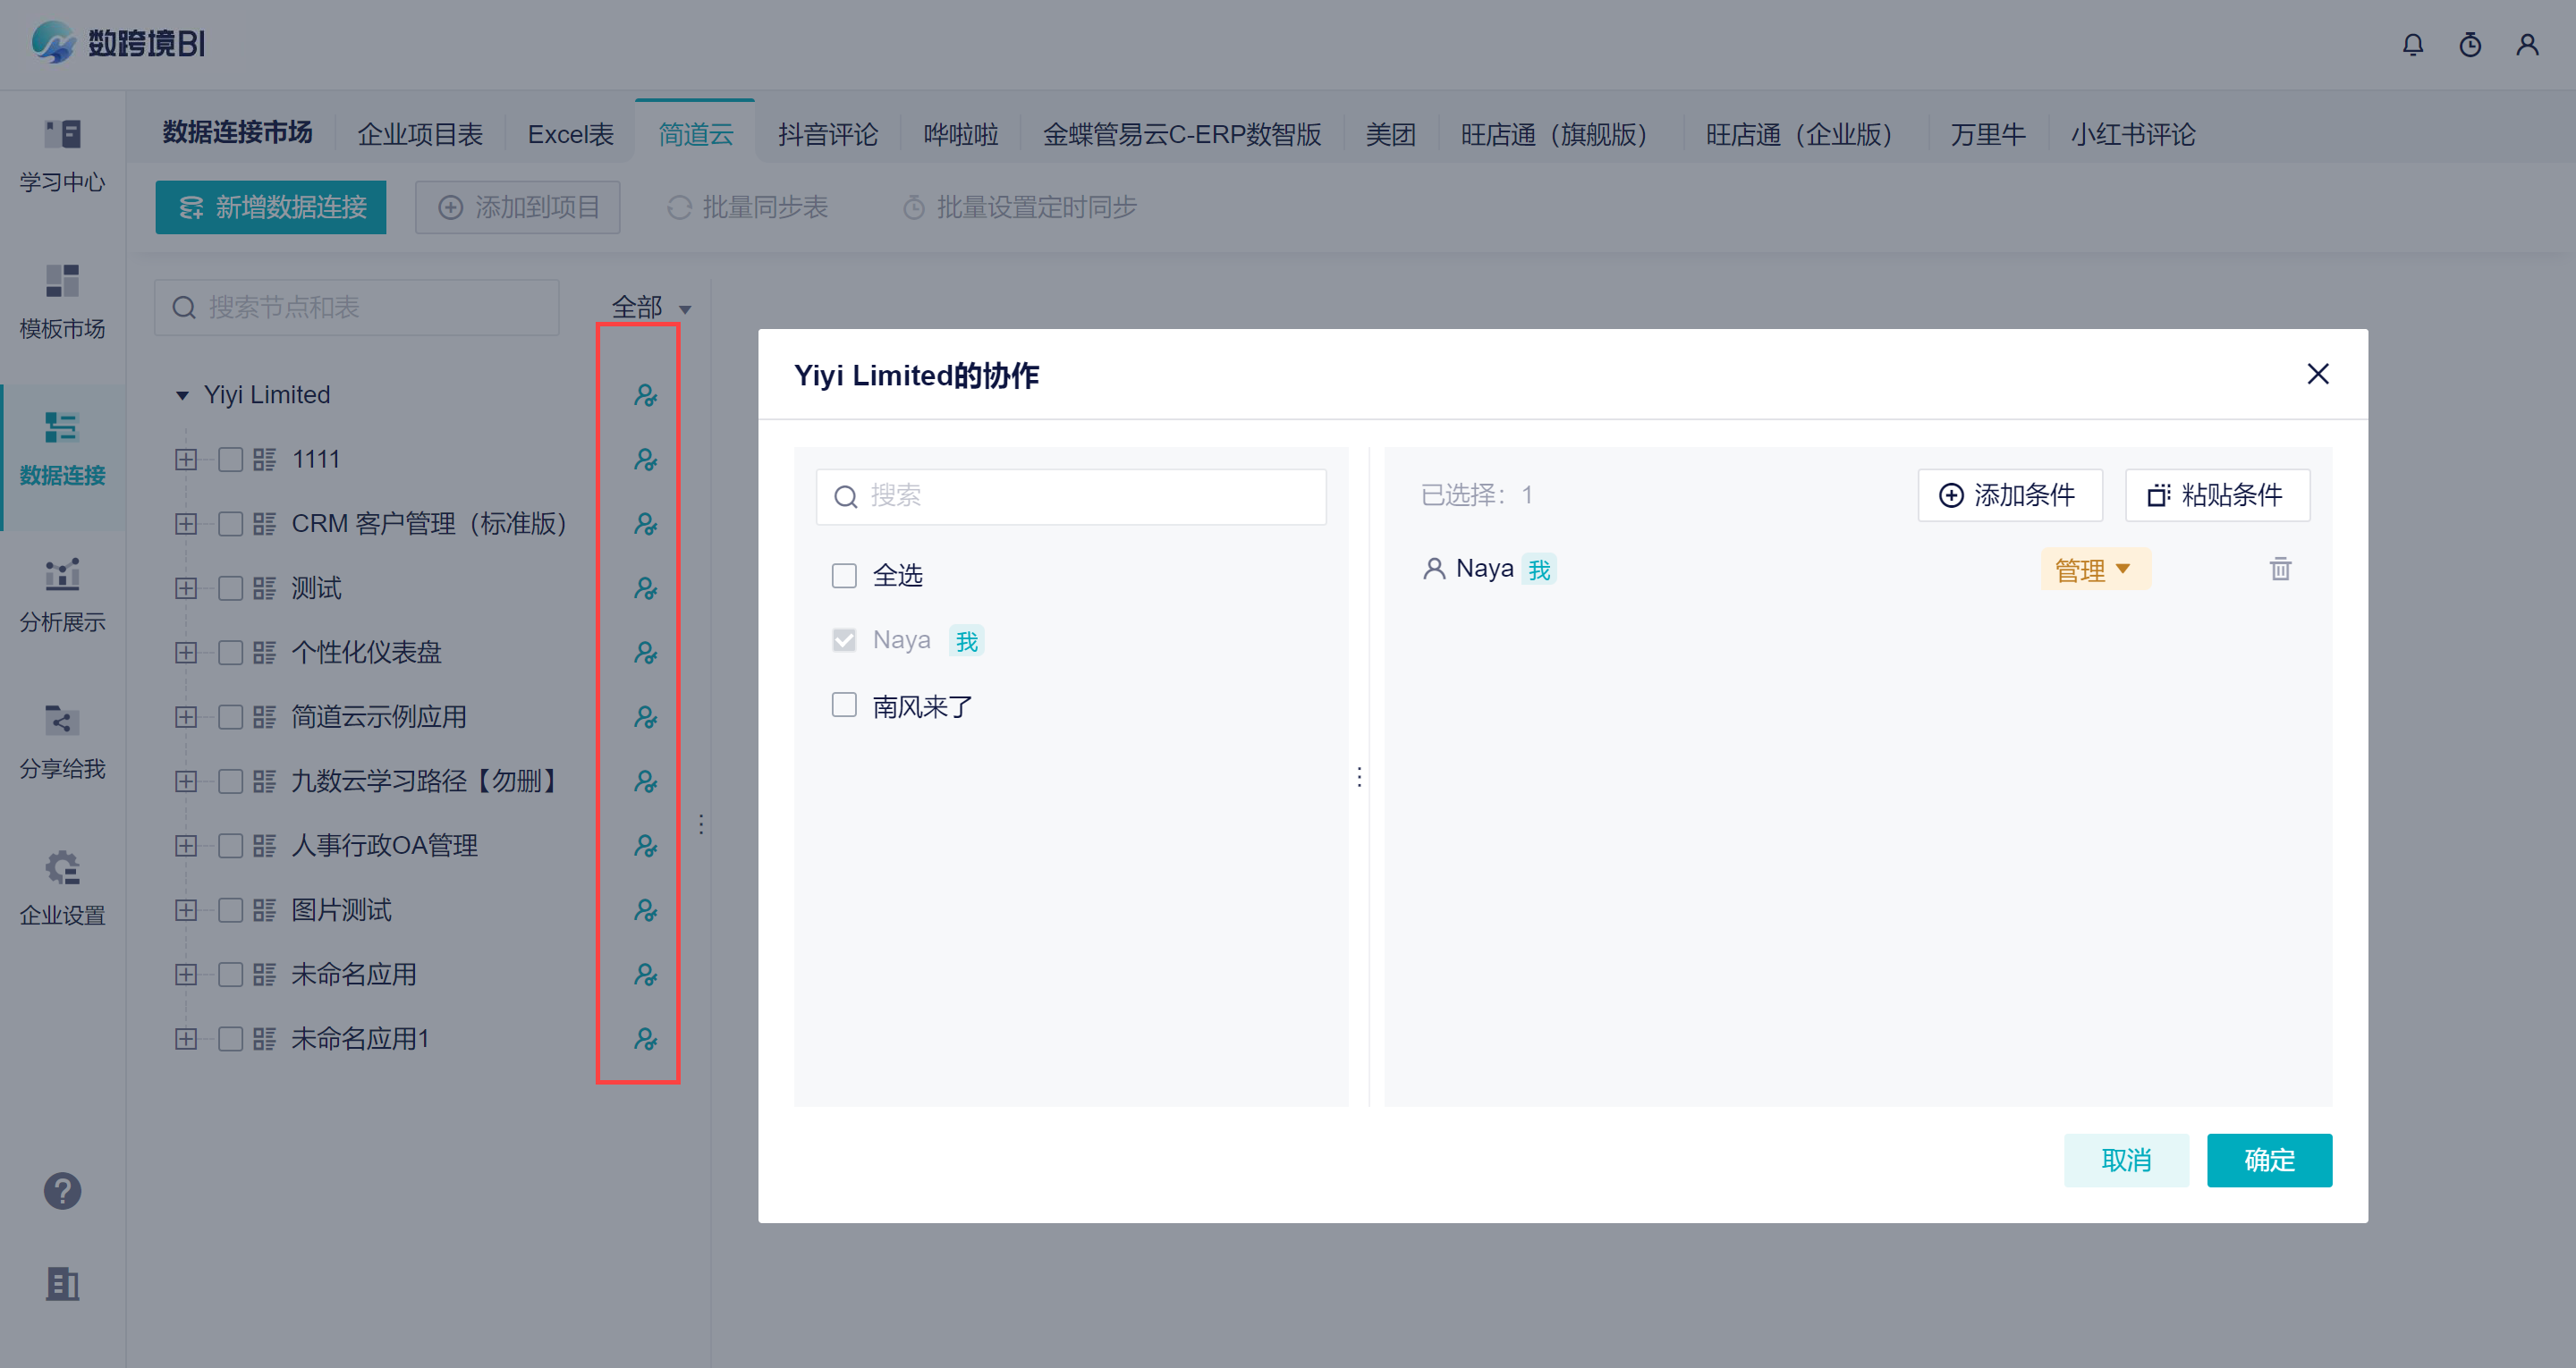
Task: Confirm with the 确定 button
Action: pos(2268,1160)
